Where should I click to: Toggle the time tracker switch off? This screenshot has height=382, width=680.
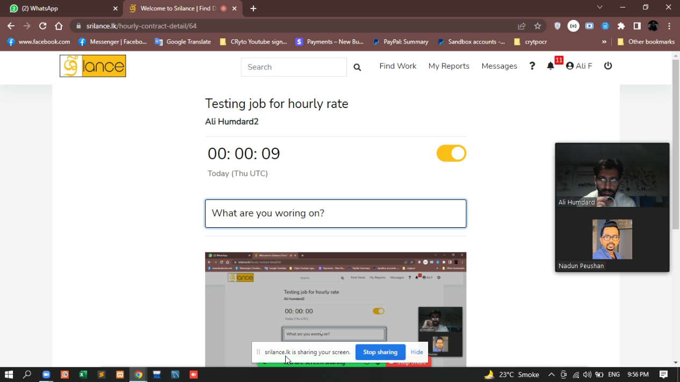(451, 154)
